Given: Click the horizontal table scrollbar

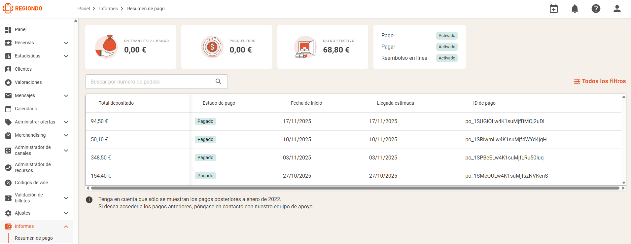Looking at the screenshot, I should tap(355, 188).
